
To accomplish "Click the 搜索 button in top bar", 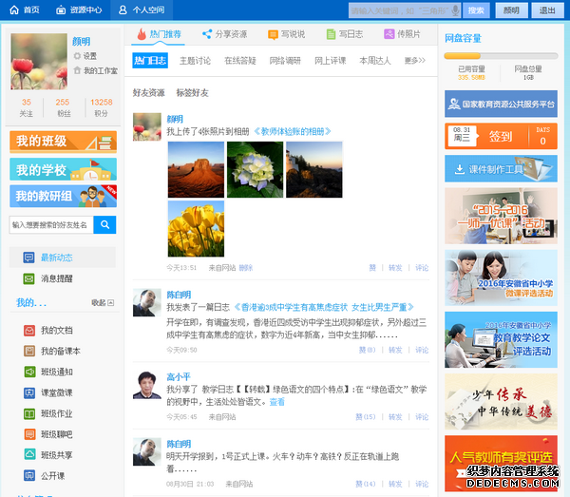I will point(476,10).
